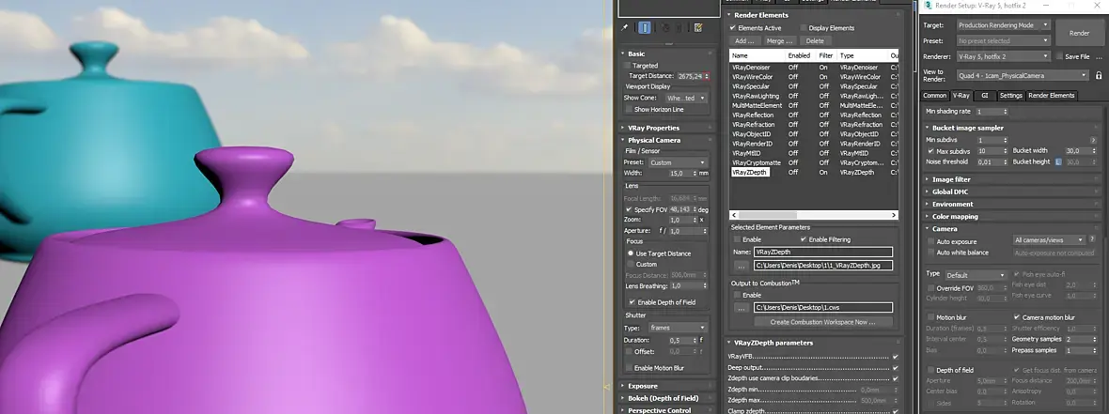The image size is (1109, 414).
Task: Collapse the Physical Camera rollout
Action: coord(665,140)
